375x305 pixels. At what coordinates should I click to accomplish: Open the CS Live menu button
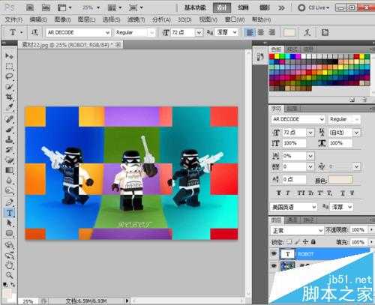(x=314, y=7)
